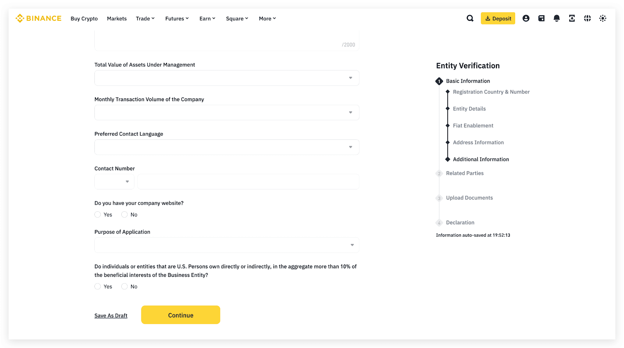This screenshot has width=624, height=348.
Task: Select Yes for company website question
Action: tap(97, 214)
